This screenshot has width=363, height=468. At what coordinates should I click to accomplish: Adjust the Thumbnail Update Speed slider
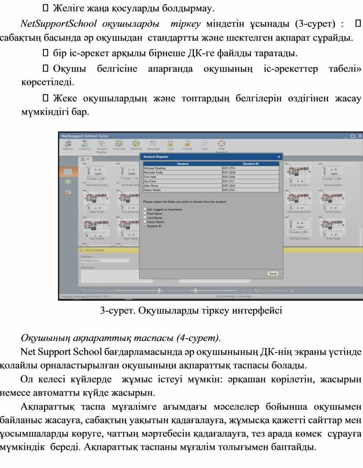click(x=140, y=290)
